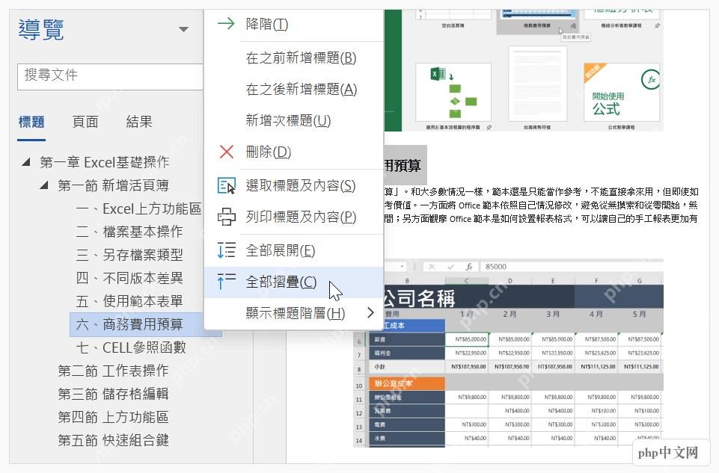Viewport: 719px width, 473px height.
Task: Collapse 第一章 Excel基礎操作 triangle
Action: 26,161
